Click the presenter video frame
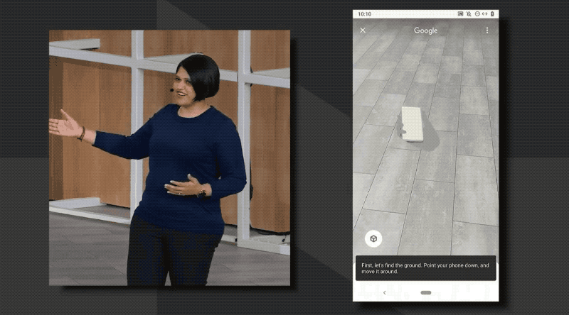Image resolution: width=569 pixels, height=315 pixels. [x=169, y=158]
